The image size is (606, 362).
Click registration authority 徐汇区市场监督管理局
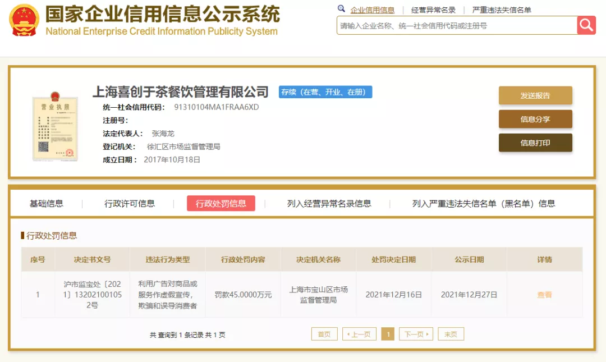click(x=183, y=146)
